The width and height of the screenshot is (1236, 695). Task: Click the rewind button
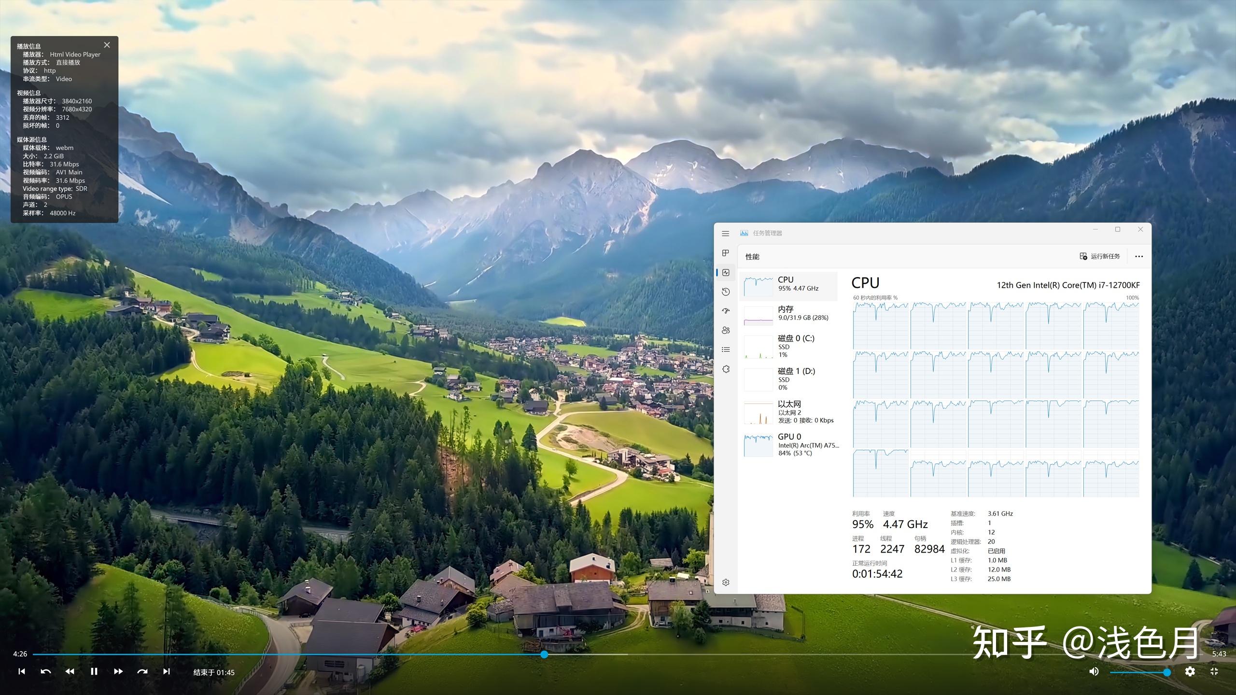pyautogui.click(x=70, y=671)
